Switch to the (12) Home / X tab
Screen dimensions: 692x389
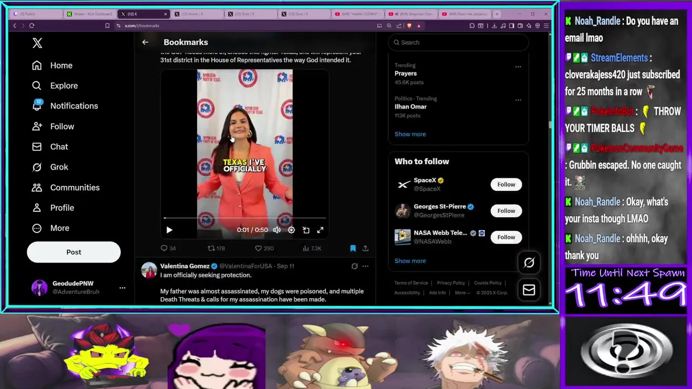click(197, 14)
